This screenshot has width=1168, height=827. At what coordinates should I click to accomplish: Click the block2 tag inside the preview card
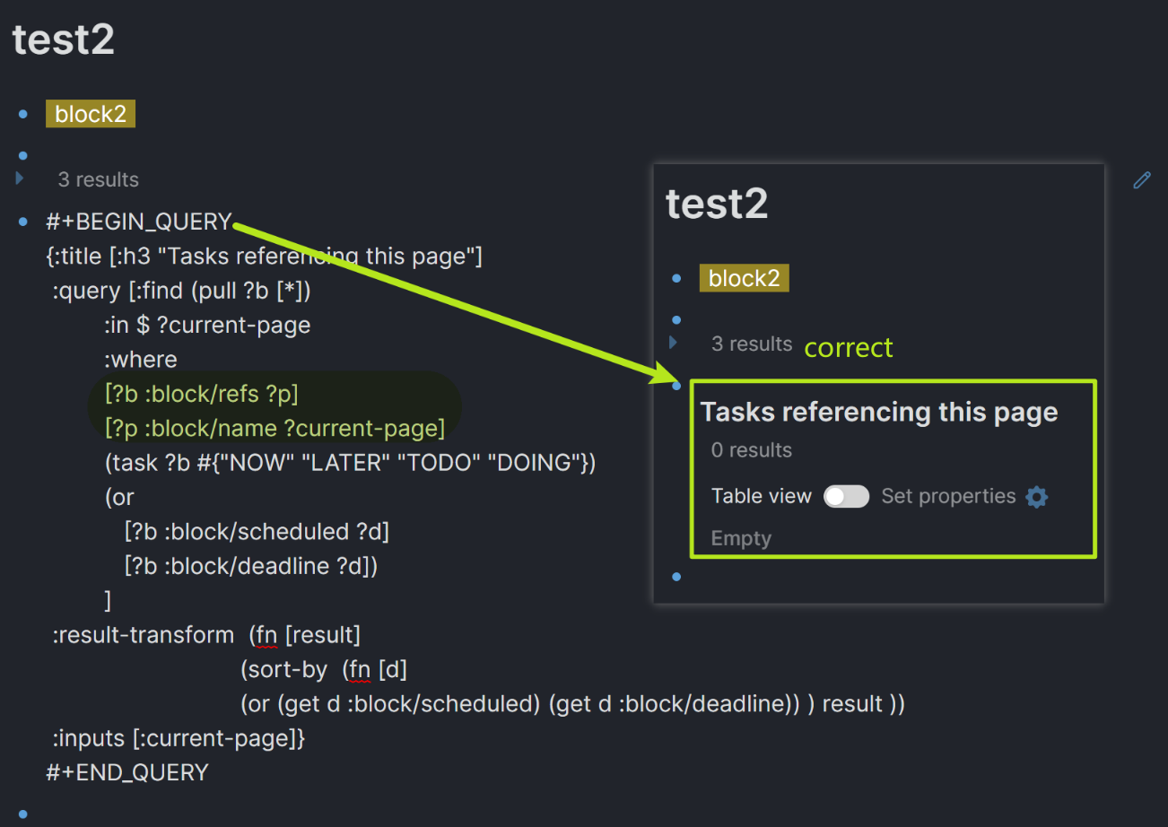coord(744,278)
